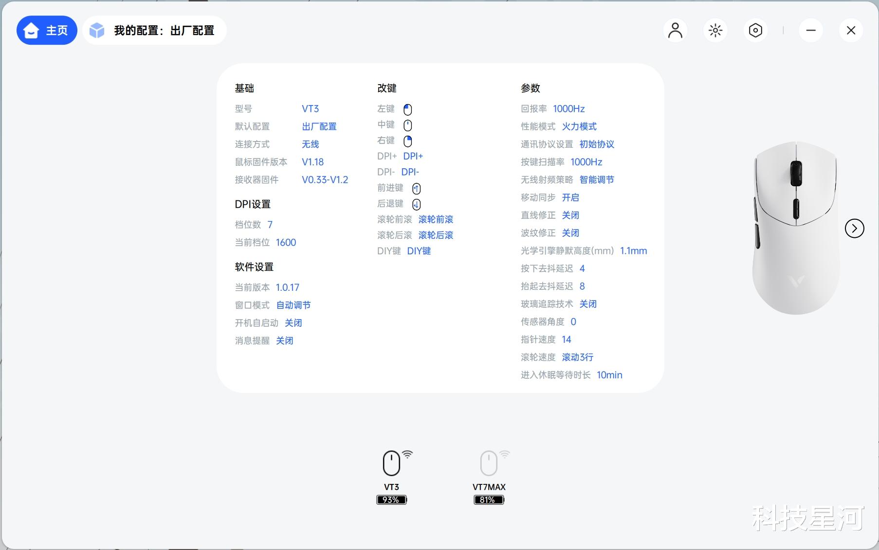
Task: Click 关闭 next to 开机自启动
Action: point(293,323)
